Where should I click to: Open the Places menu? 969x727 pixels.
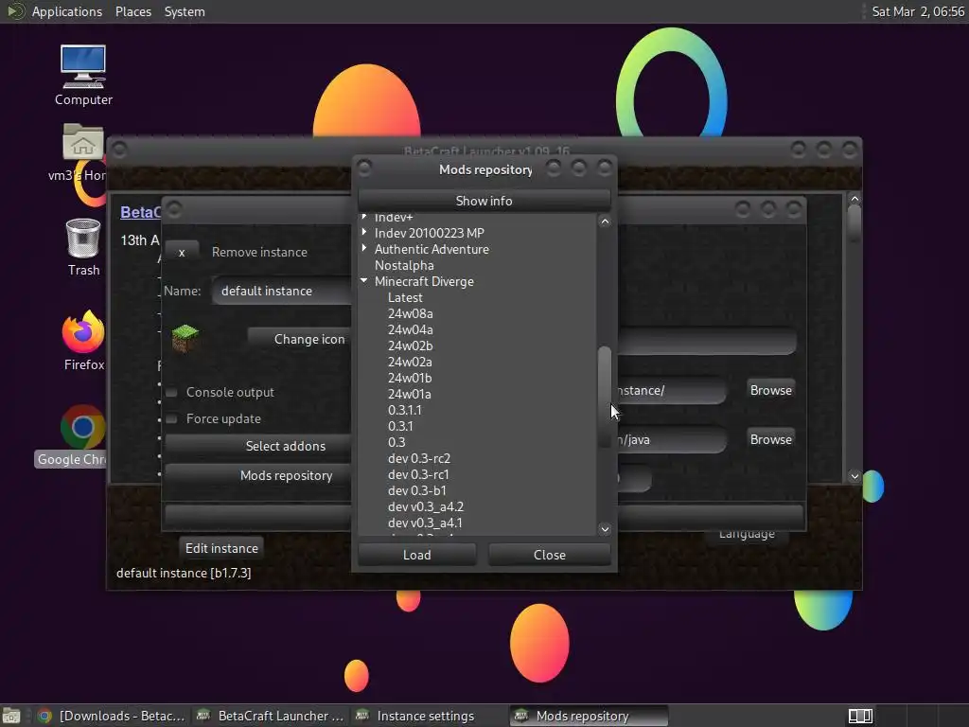click(132, 11)
